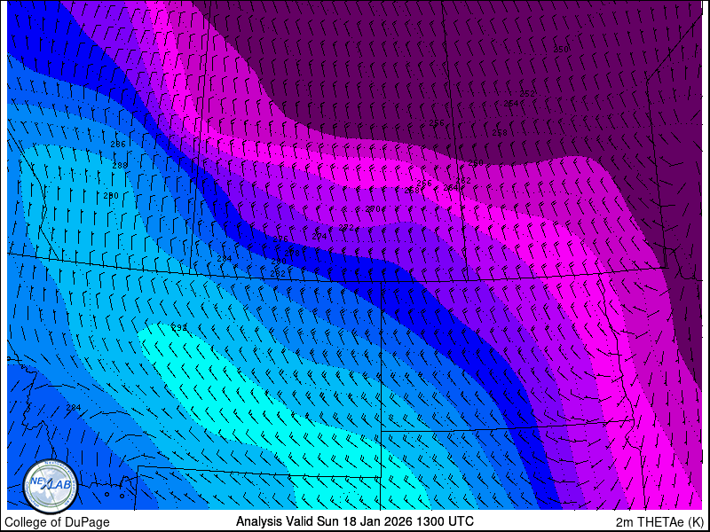Select the 272 contour label
Screen dimensions: 710x532
click(x=346, y=228)
